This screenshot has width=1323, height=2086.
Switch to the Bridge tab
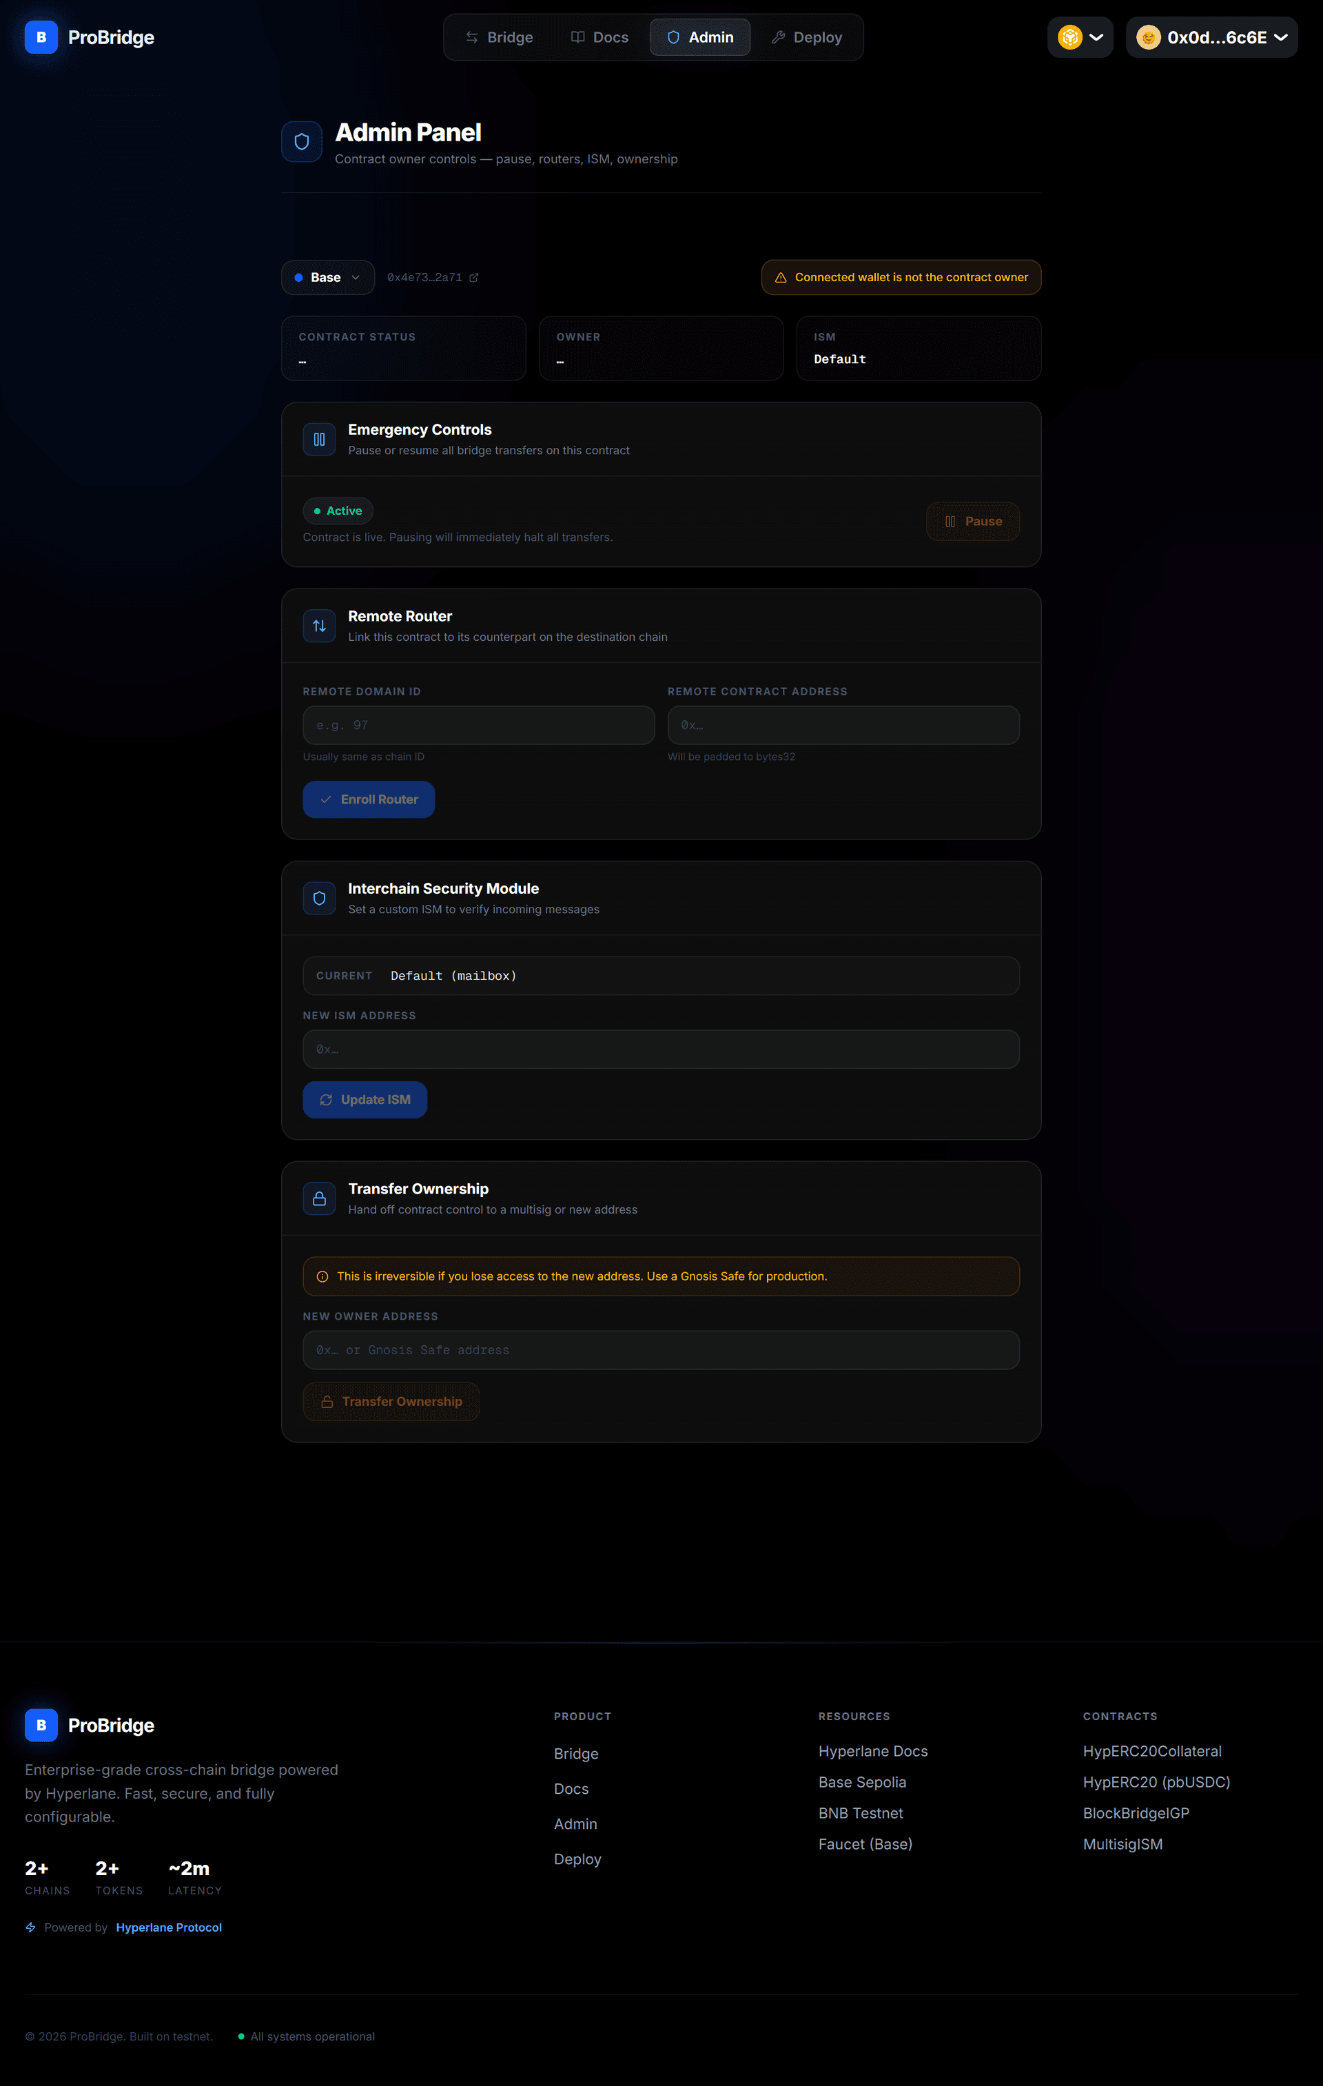pyautogui.click(x=499, y=37)
